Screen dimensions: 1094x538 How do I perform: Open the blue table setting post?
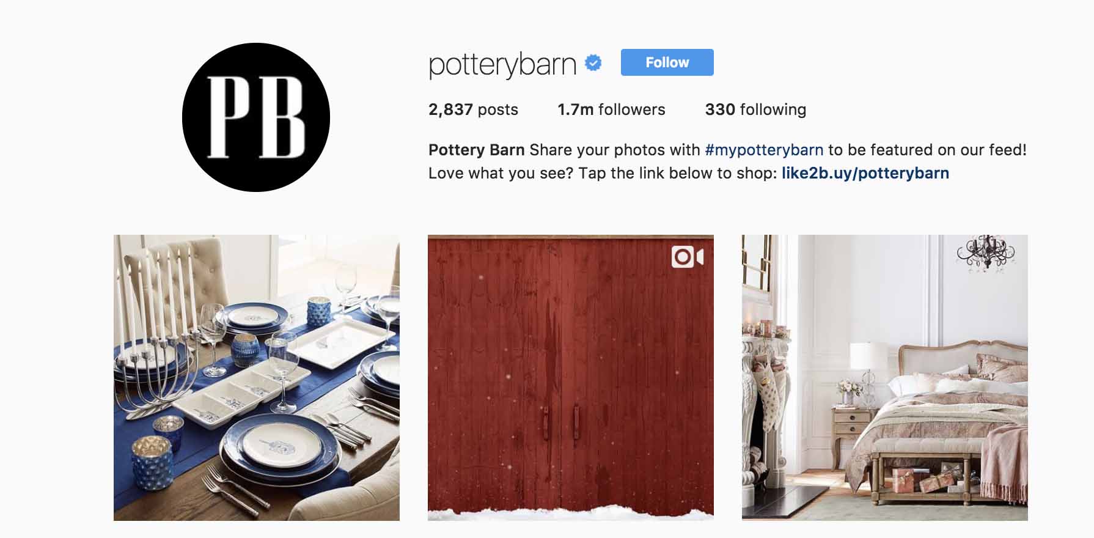[257, 378]
